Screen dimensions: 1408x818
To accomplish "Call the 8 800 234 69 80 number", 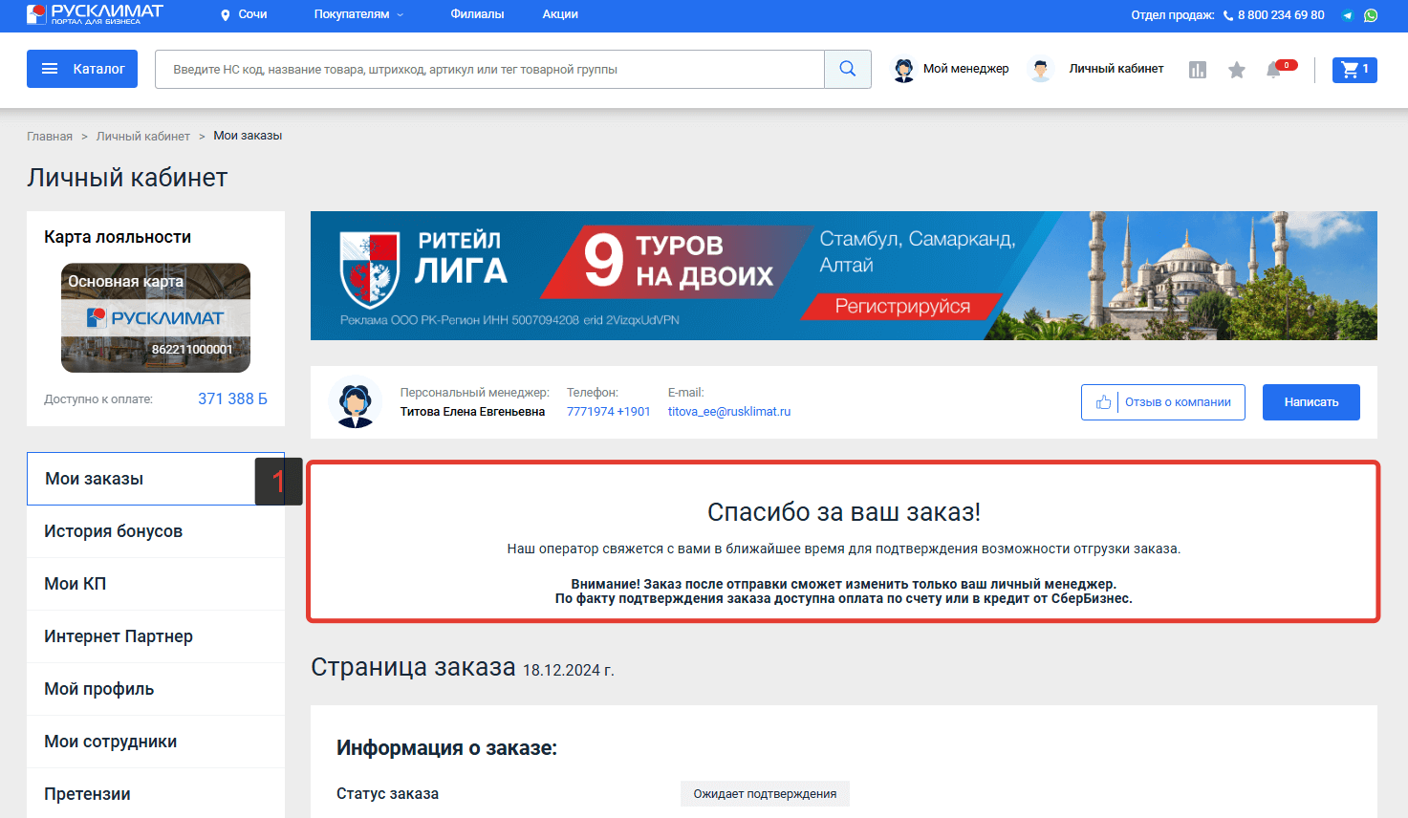I will point(1281,15).
